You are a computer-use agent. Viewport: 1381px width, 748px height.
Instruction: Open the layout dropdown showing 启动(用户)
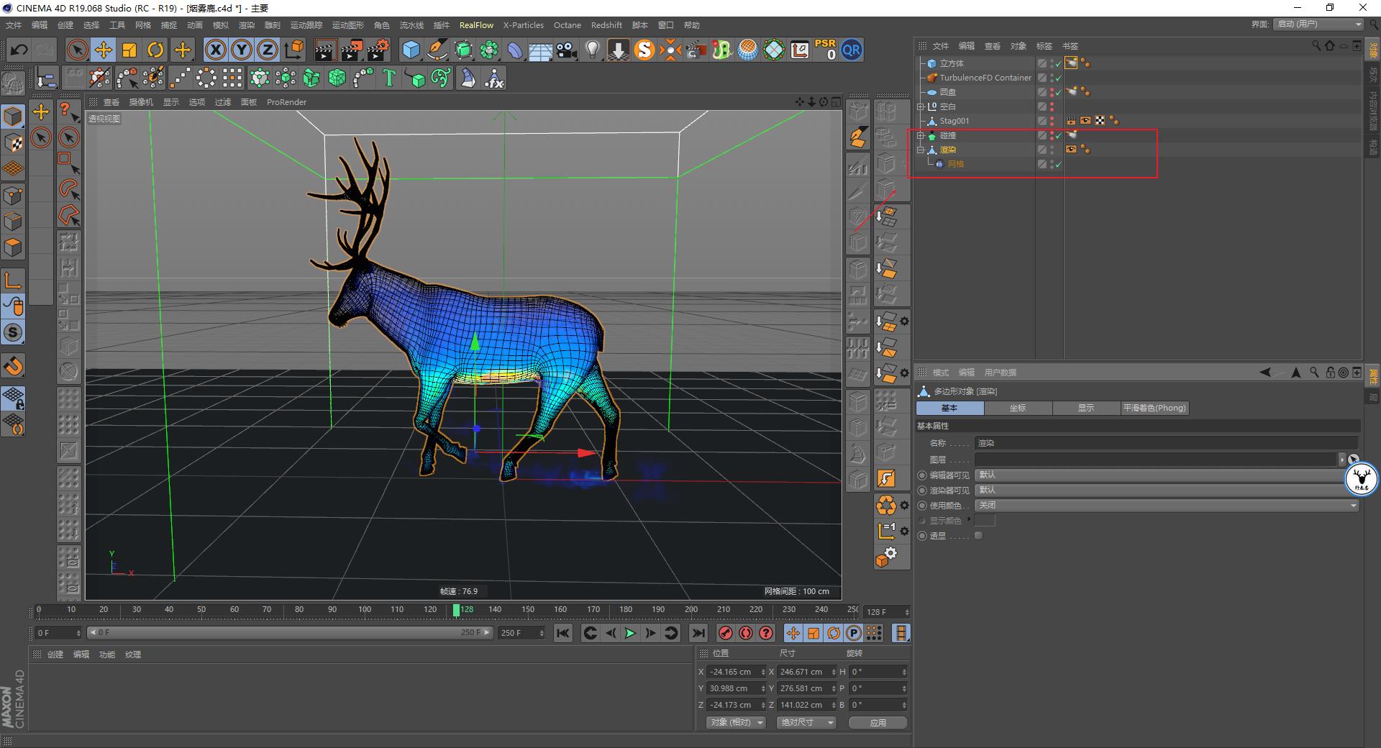point(1318,24)
